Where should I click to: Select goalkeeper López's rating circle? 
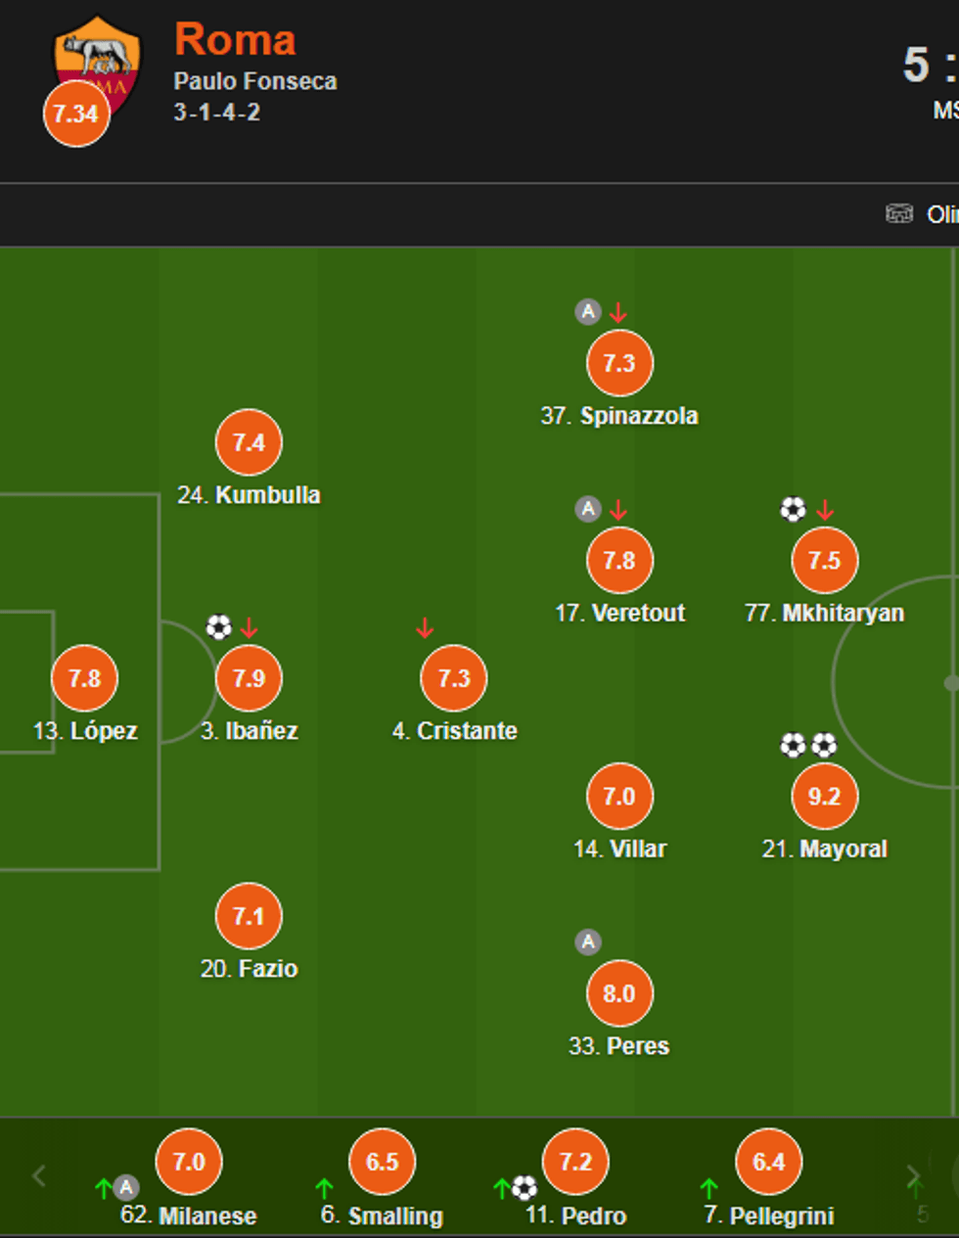point(84,678)
